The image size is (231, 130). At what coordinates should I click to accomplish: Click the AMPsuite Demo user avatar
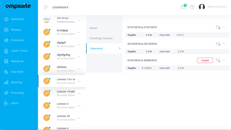[x=202, y=7]
